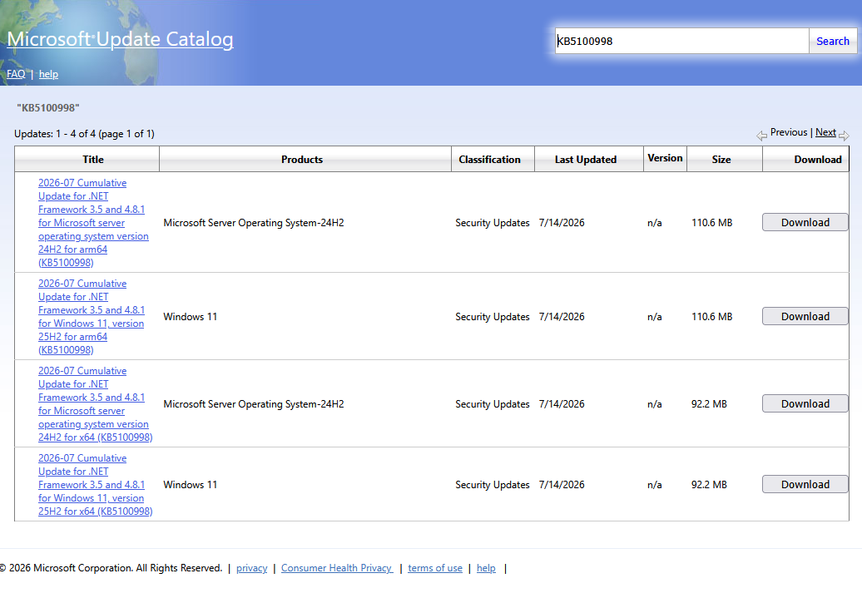
Task: Download the Windows 11 arm64 update
Action: point(805,316)
